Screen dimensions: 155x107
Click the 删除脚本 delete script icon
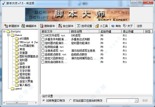point(42,26)
